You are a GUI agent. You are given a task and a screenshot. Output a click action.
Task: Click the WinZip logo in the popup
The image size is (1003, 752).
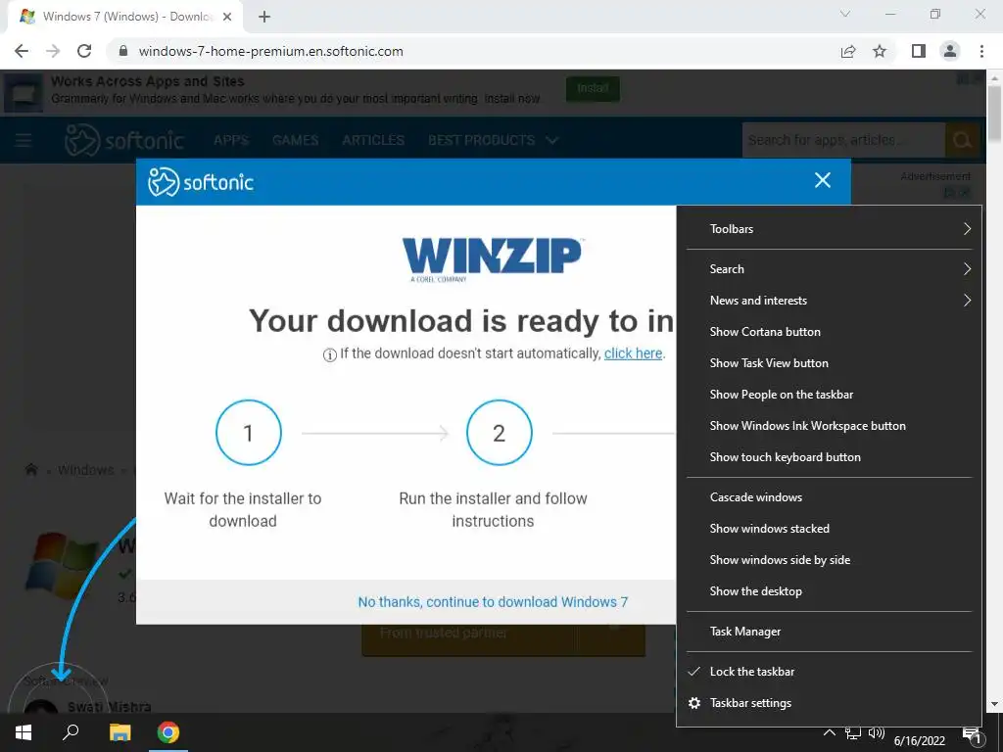pyautogui.click(x=493, y=259)
